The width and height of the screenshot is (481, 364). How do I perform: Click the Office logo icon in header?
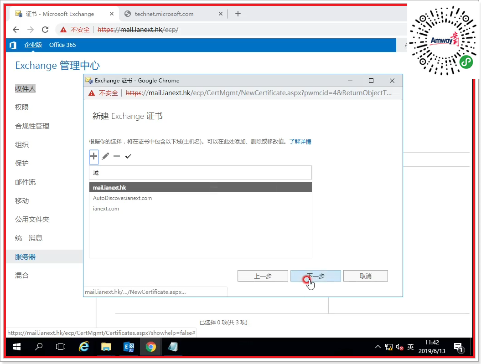click(x=13, y=45)
